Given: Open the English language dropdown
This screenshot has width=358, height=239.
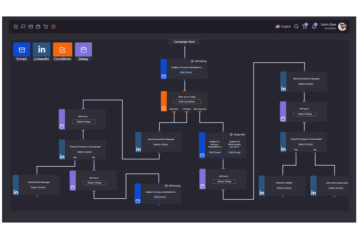Looking at the screenshot, I should pyautogui.click(x=283, y=27).
